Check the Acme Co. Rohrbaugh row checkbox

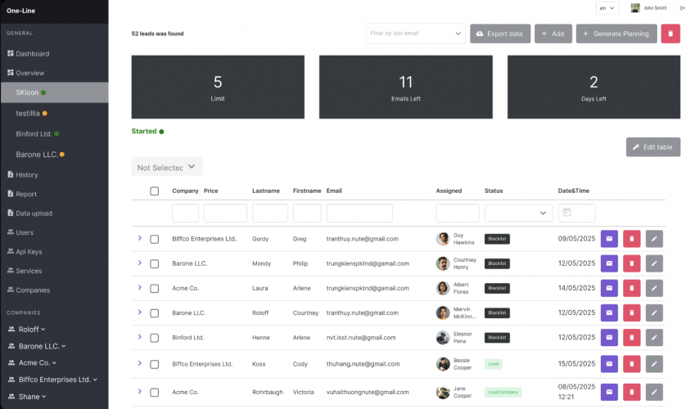click(155, 393)
